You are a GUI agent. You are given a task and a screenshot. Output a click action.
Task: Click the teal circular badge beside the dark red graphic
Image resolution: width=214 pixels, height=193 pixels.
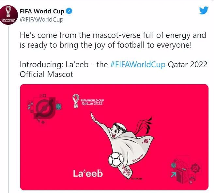coord(59,107)
